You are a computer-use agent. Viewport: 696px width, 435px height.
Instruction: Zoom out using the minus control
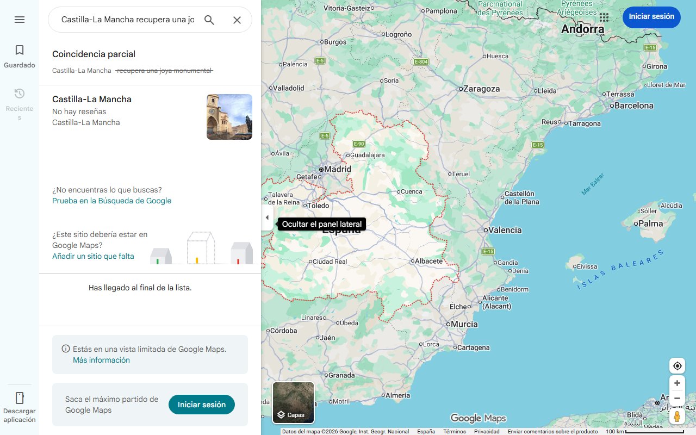(x=677, y=398)
